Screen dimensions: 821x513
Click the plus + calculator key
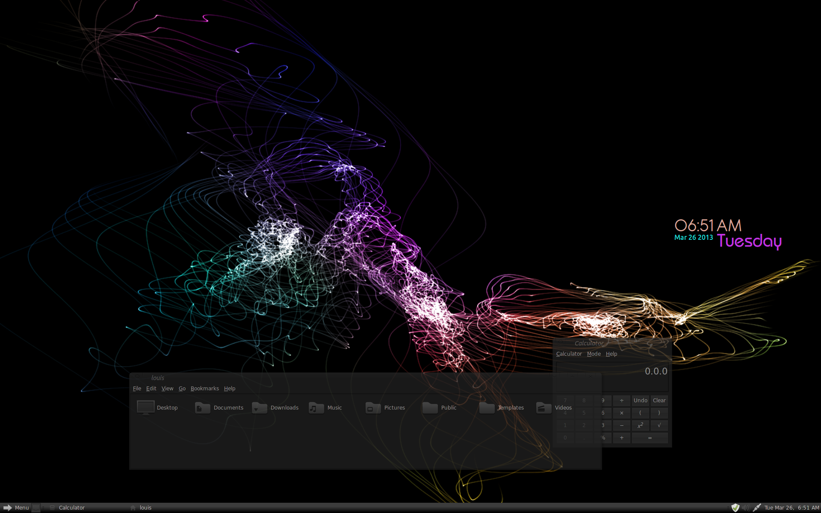pyautogui.click(x=622, y=438)
